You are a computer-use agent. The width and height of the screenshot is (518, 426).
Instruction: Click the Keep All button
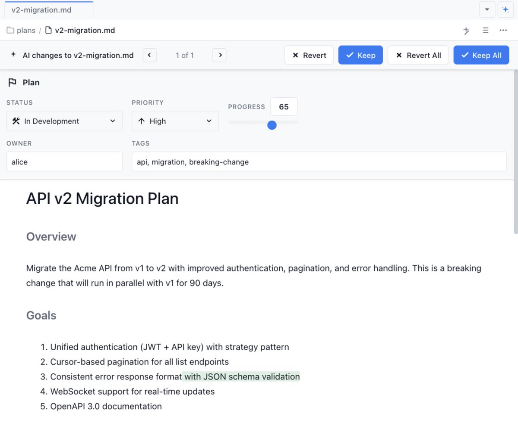click(x=481, y=55)
